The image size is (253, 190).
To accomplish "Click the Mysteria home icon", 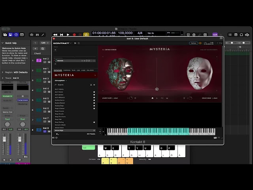I will 152,98.
